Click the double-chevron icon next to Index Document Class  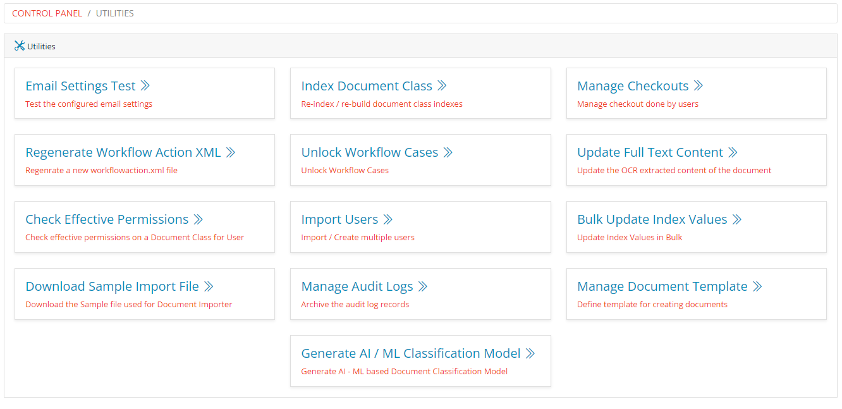pyautogui.click(x=442, y=86)
